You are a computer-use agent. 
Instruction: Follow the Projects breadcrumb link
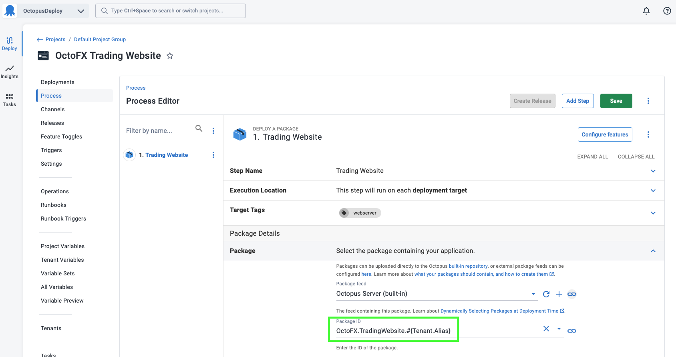55,40
